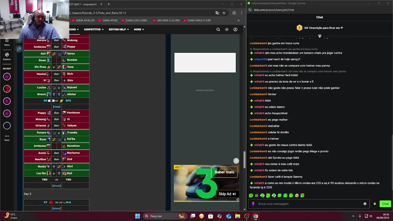Click the Dê 1 inscrição leaderboard banner
The image size is (393, 221).
pos(320,28)
